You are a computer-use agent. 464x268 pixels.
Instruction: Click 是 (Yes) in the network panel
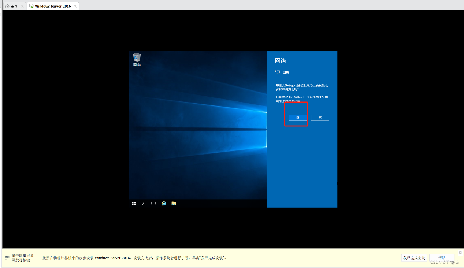point(298,118)
